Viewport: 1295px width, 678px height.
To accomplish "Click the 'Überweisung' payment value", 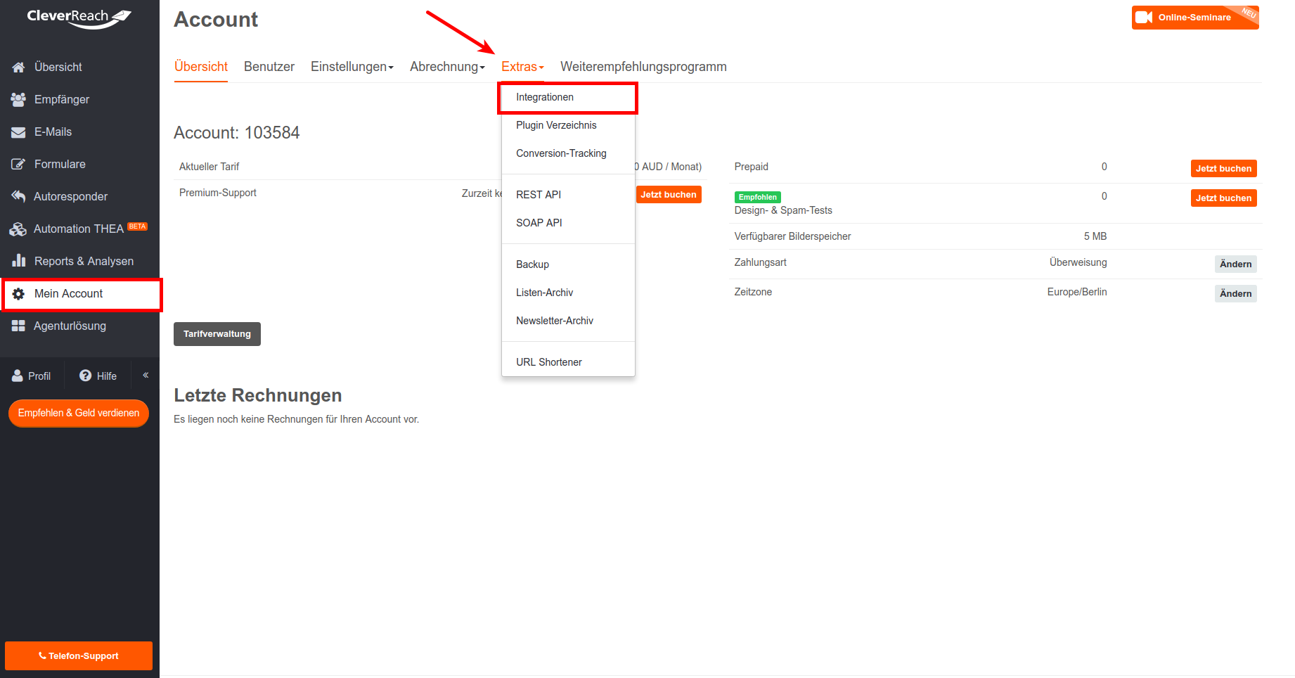I will [x=1078, y=262].
